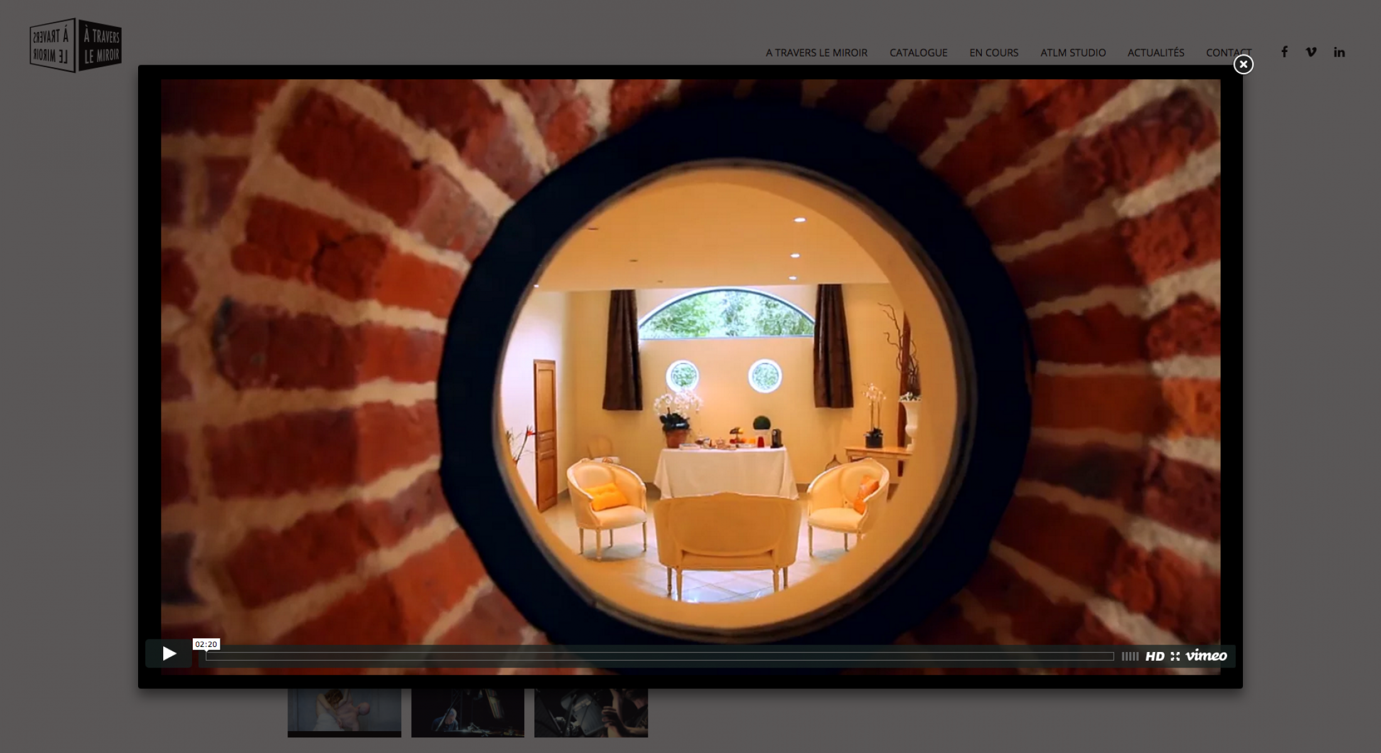Open the Vimeo social icon in header
Viewport: 1381px width, 753px height.
(1311, 52)
